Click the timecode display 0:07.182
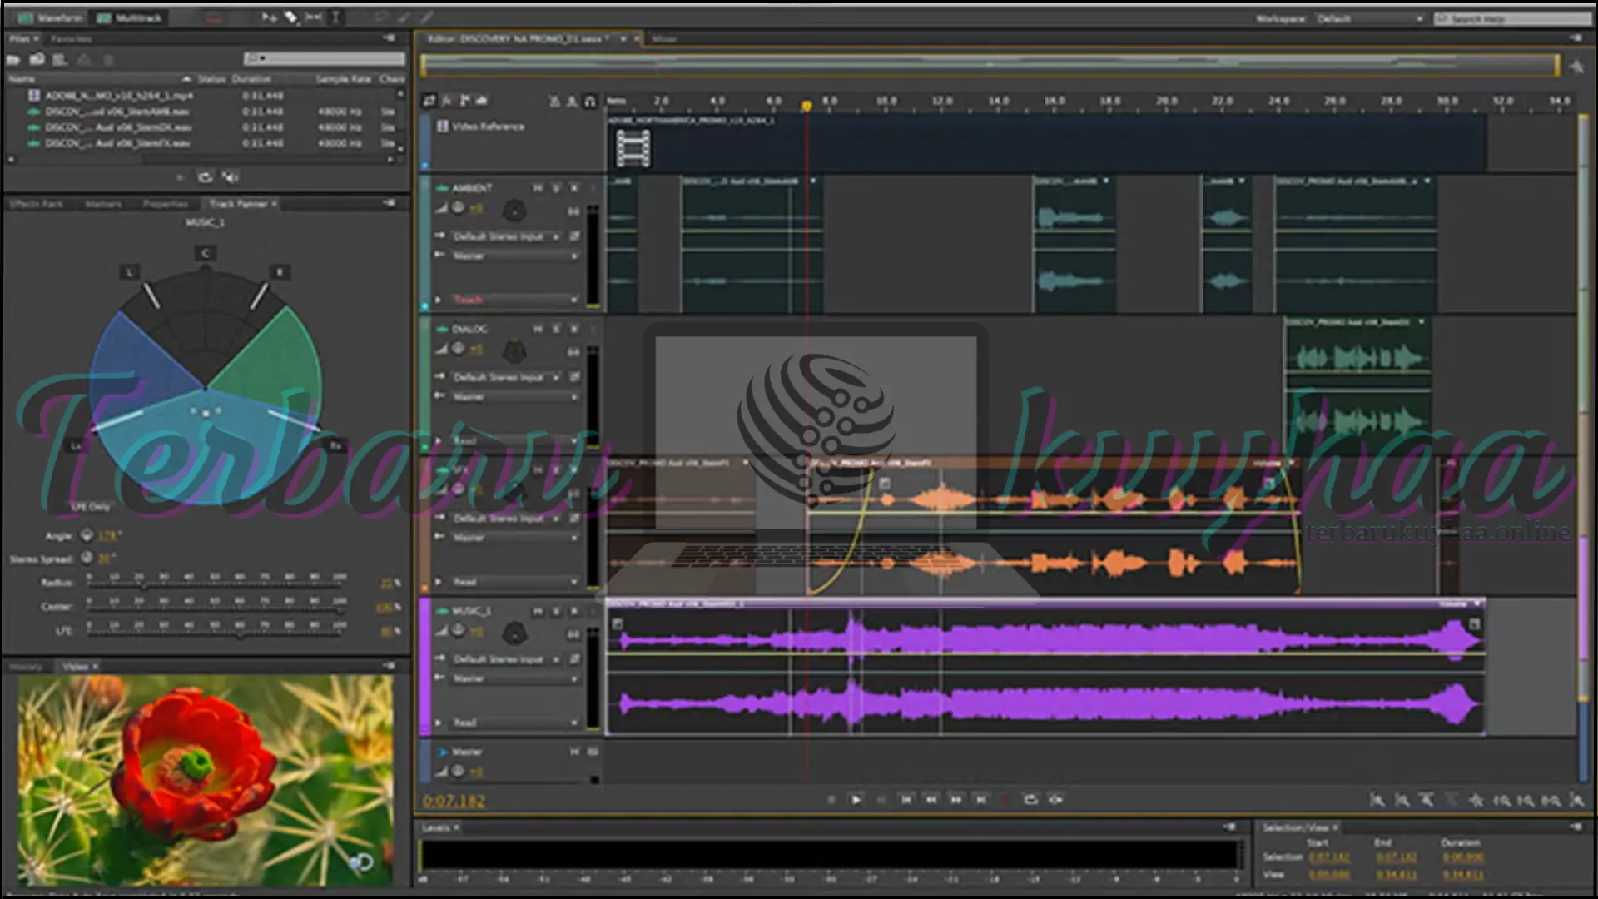The width and height of the screenshot is (1598, 899). click(454, 801)
